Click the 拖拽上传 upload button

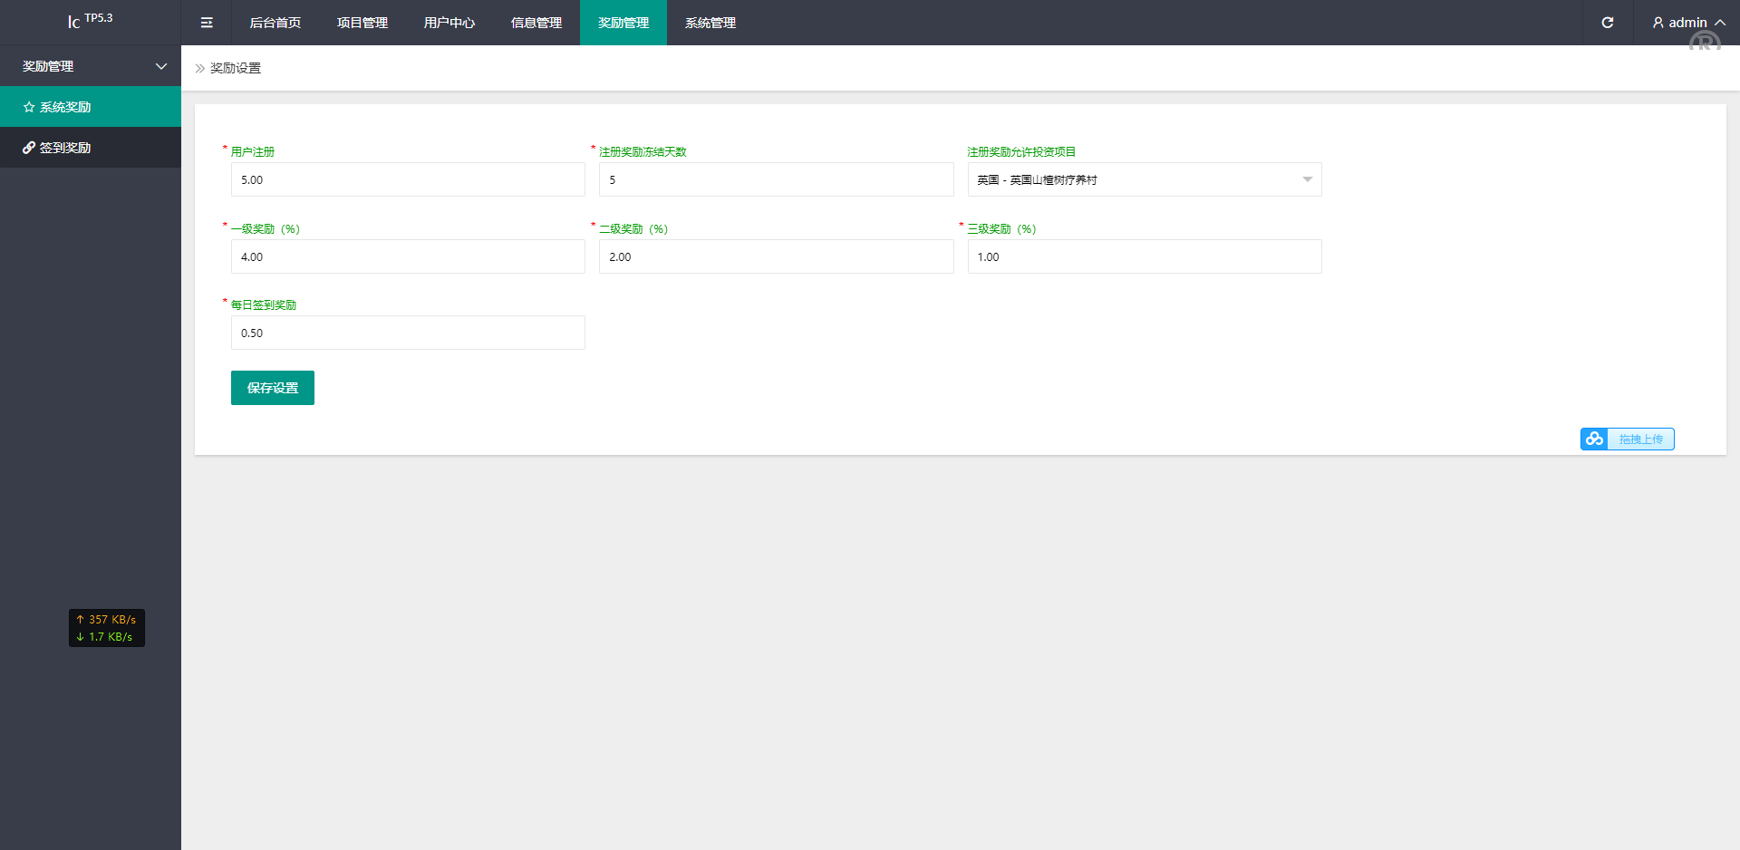click(x=1640, y=439)
